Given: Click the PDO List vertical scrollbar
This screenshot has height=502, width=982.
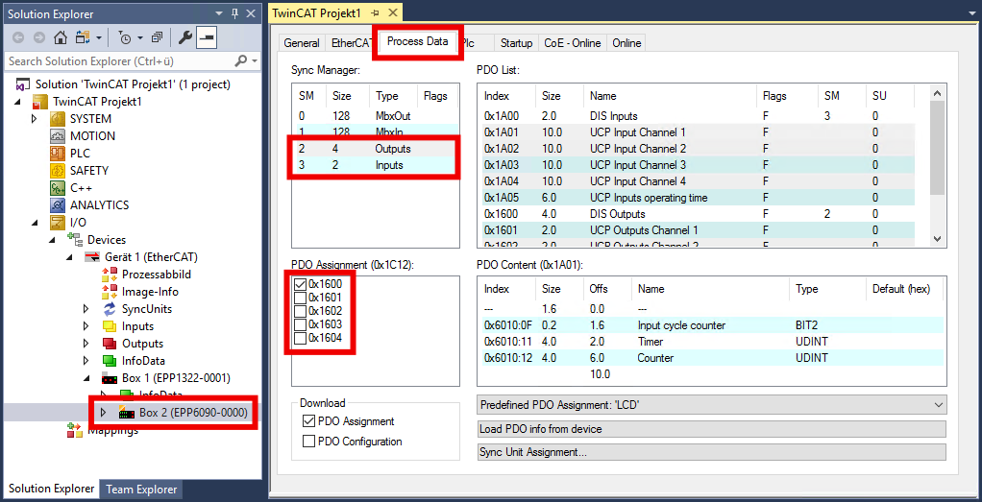Looking at the screenshot, I should [937, 148].
